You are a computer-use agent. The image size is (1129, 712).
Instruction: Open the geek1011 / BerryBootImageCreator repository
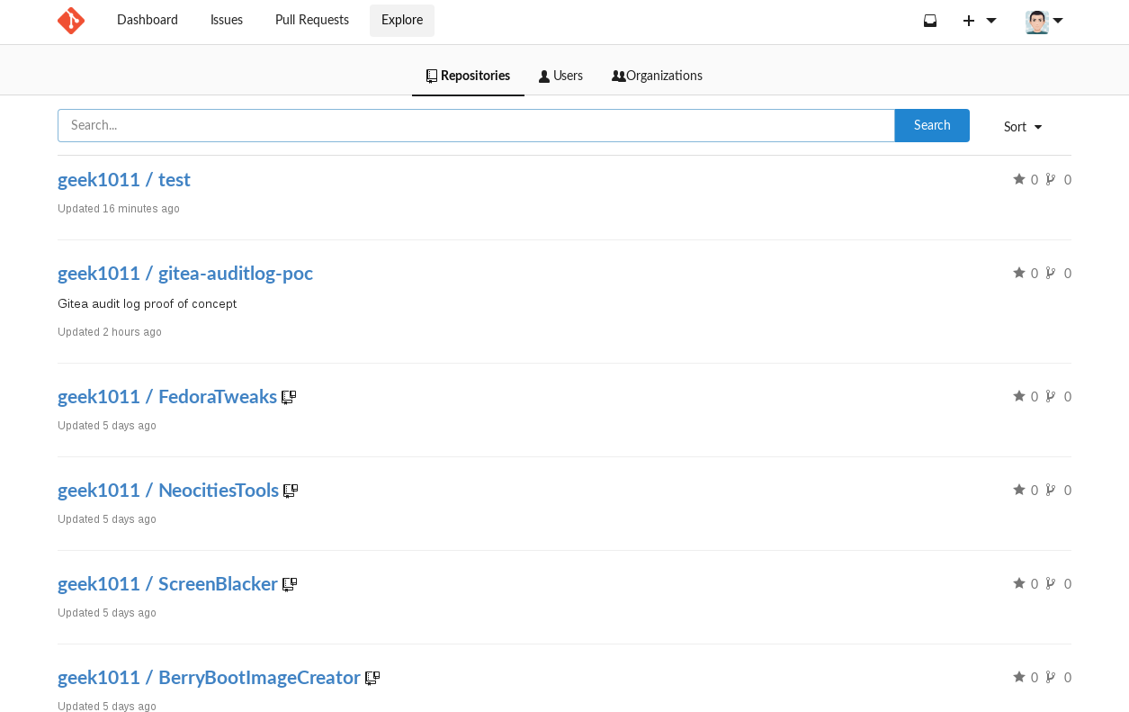pyautogui.click(x=209, y=677)
